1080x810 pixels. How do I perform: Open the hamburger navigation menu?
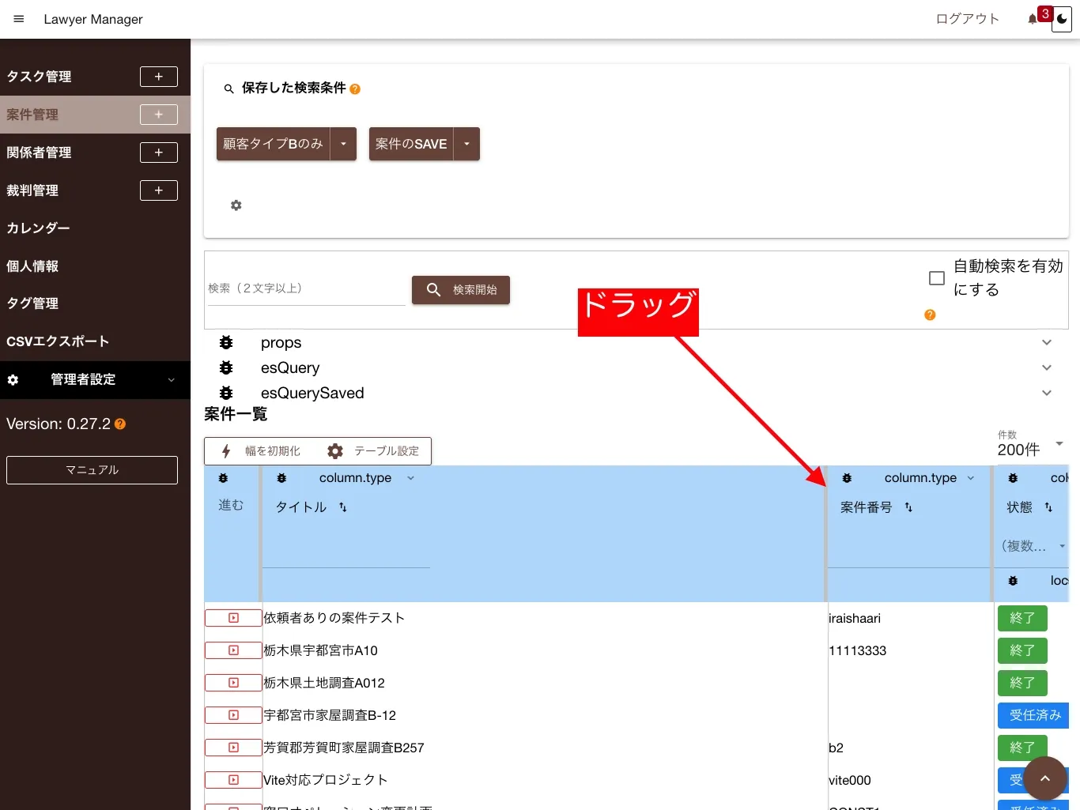(19, 19)
